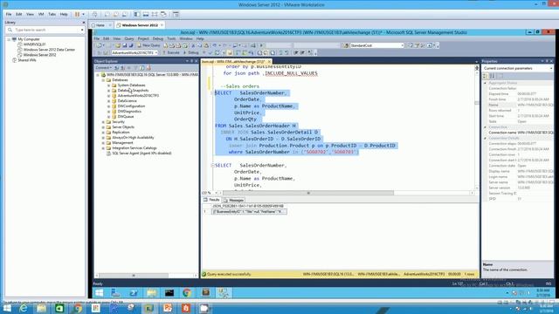
Task: Select Windows Server 2012 Data Center in Library
Action: coord(49,50)
